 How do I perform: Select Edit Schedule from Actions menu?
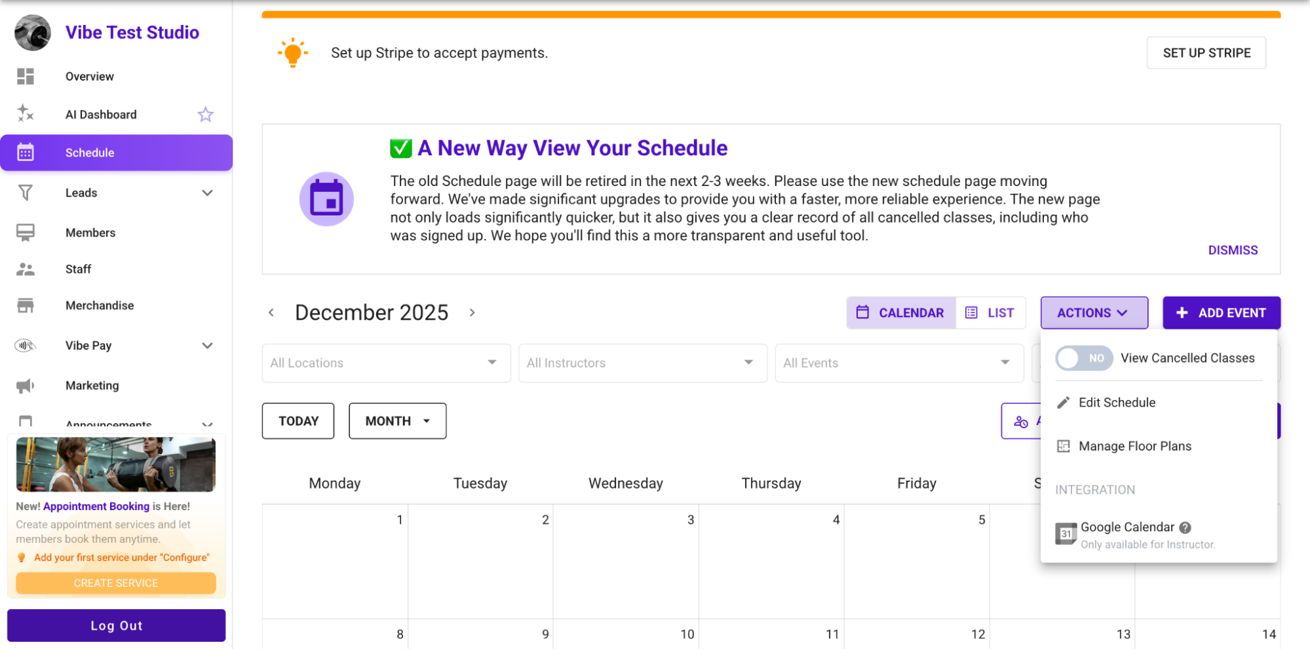[1117, 403]
